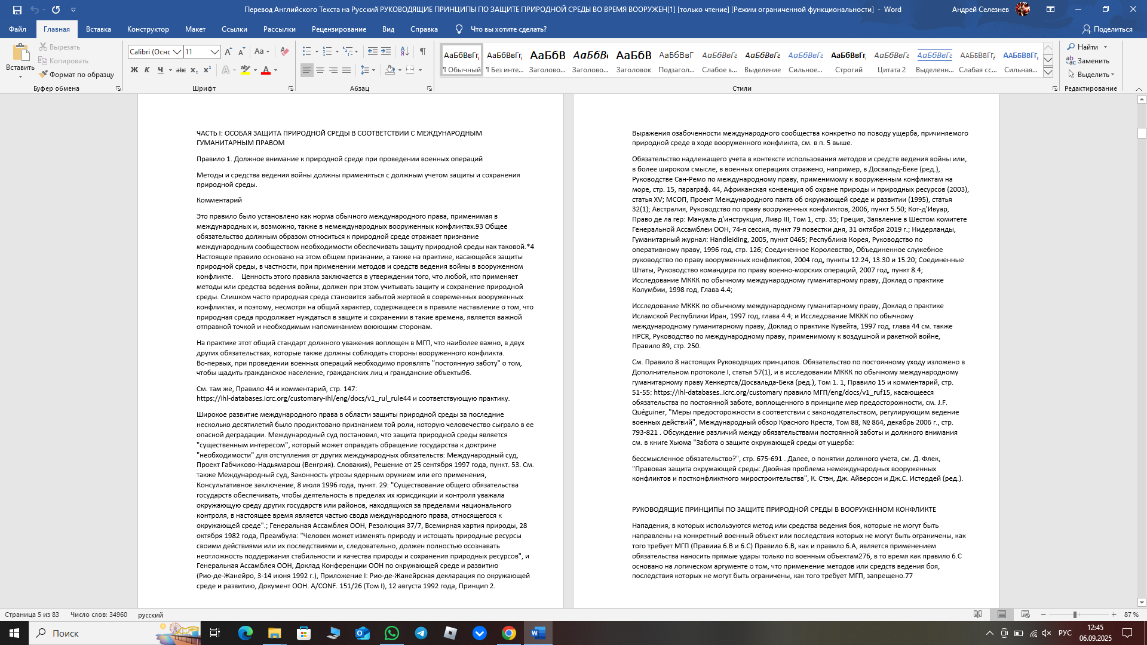Expand the line spacing dropdown
The height and width of the screenshot is (645, 1147).
coord(373,70)
